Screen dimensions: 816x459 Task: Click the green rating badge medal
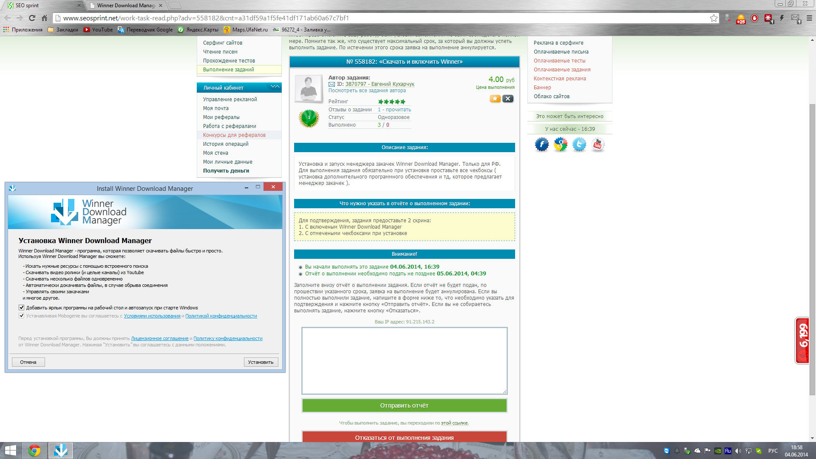click(x=309, y=118)
